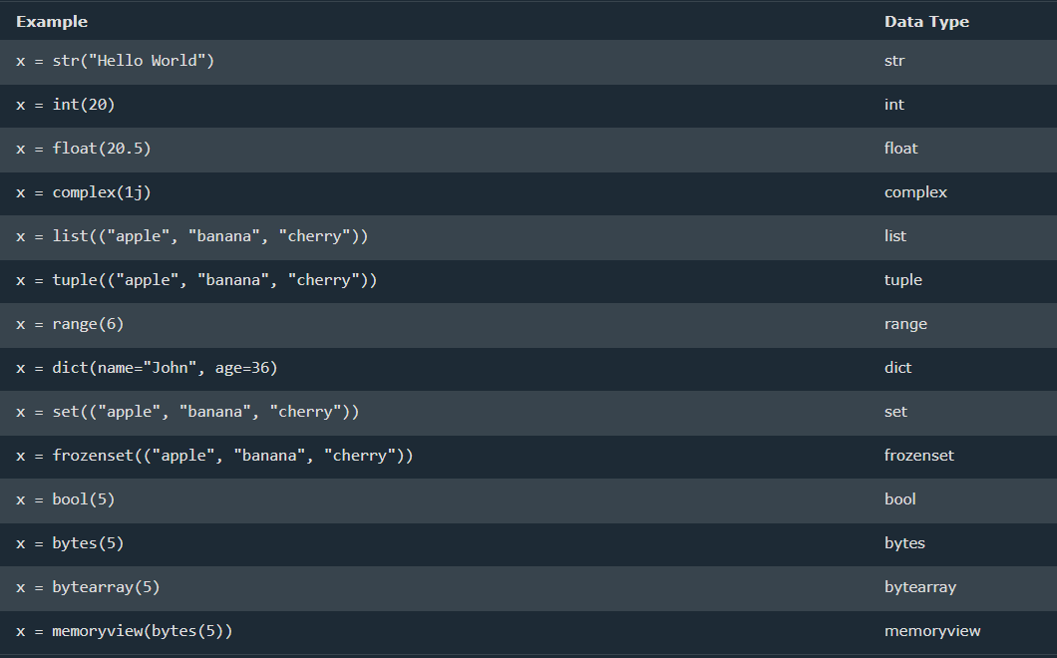This screenshot has width=1057, height=658.
Task: Select the x = int(20) code cell
Action: [x=66, y=105]
